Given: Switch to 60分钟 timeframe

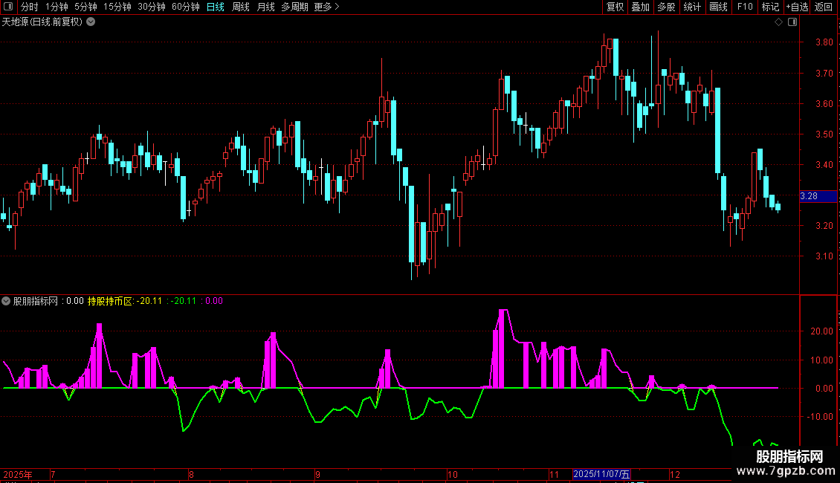Looking at the screenshot, I should point(186,7).
